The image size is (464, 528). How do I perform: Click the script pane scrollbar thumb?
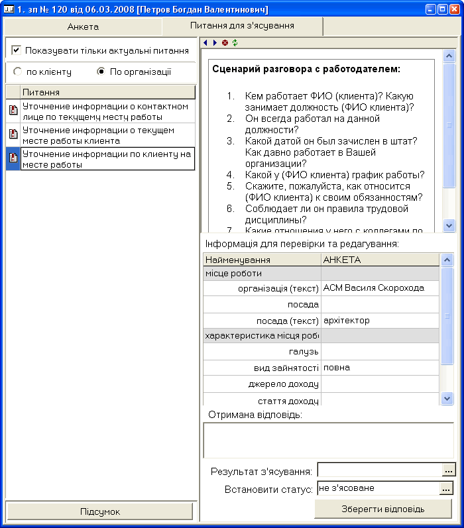449,125
